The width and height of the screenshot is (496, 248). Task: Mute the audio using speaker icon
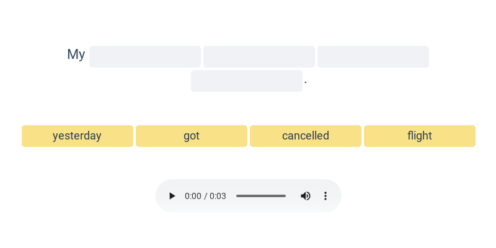(305, 196)
